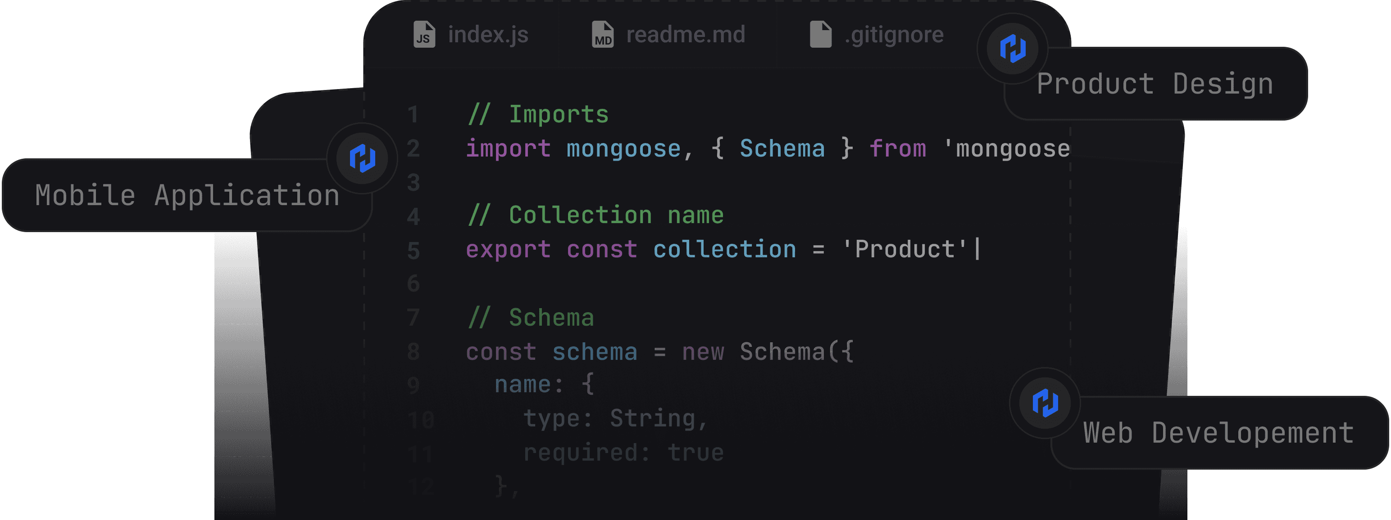Click the blank file icon beside .gitignore
The width and height of the screenshot is (1391, 520).
click(820, 35)
